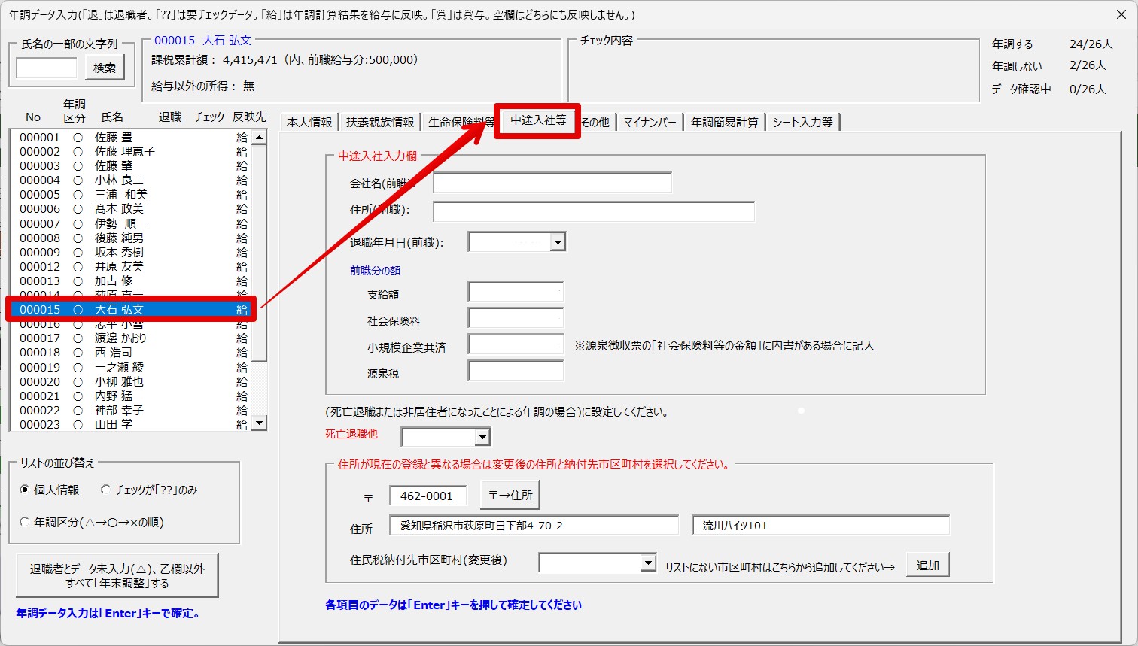Click the 会社名(前職) input field
This screenshot has width=1138, height=646.
pos(552,183)
